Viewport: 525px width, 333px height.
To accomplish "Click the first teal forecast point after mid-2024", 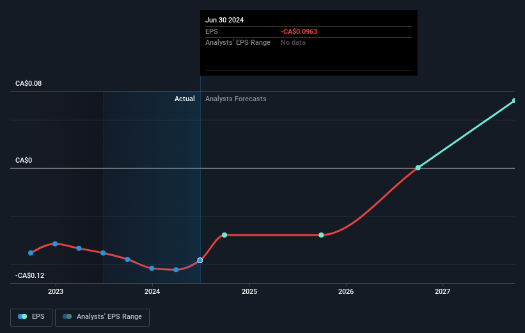I will point(224,235).
